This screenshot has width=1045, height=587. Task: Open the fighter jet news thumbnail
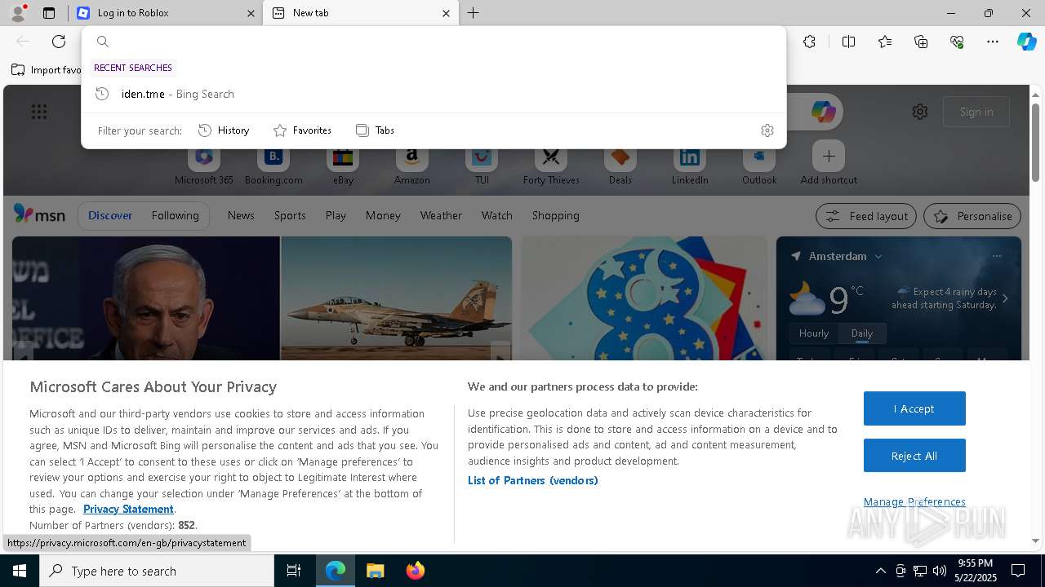click(396, 298)
